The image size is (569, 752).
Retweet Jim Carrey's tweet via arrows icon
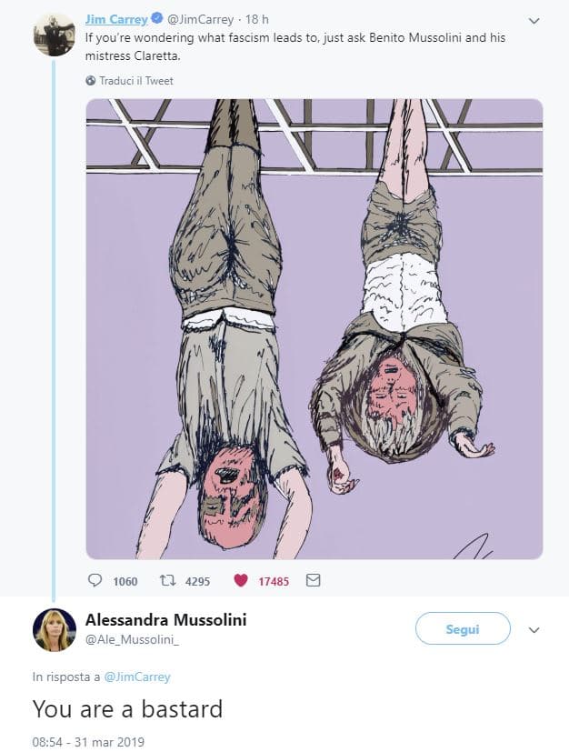click(167, 580)
